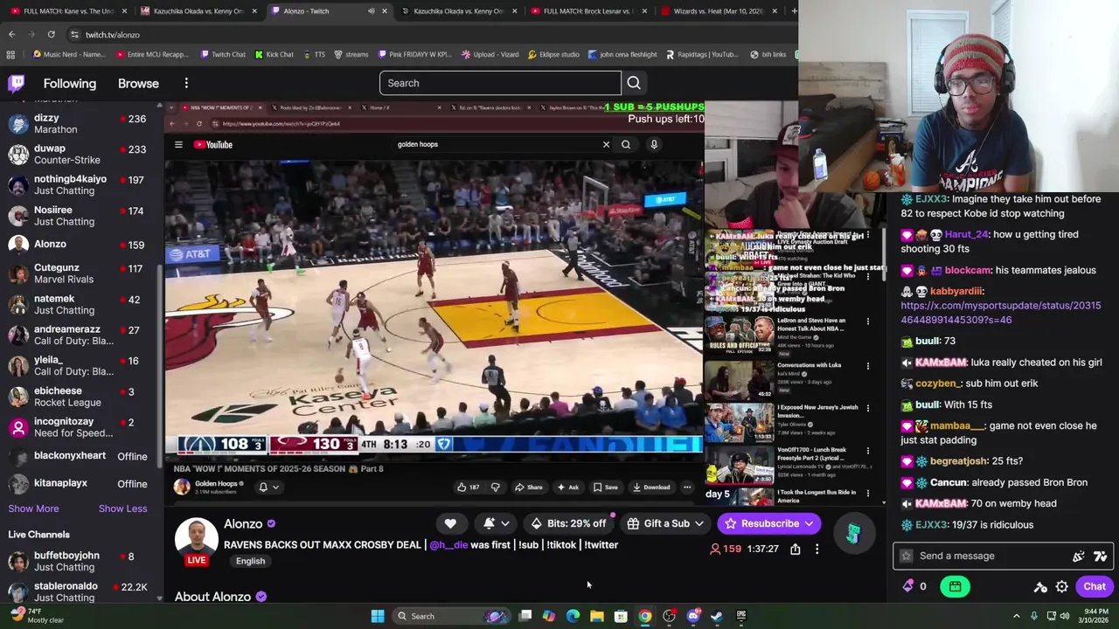Click the twitch.tv/alonzo address bar
This screenshot has height=629, width=1119.
[x=428, y=34]
